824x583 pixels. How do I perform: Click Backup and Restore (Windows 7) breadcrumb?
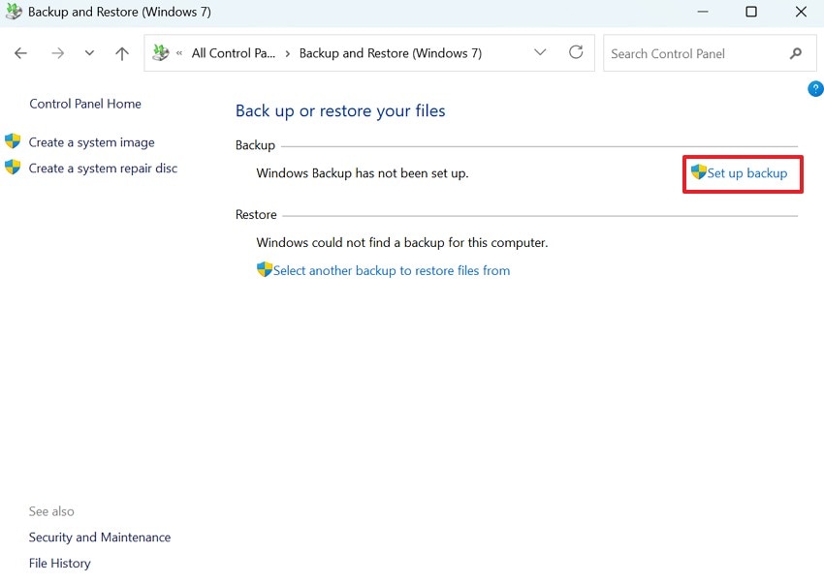pyautogui.click(x=391, y=53)
